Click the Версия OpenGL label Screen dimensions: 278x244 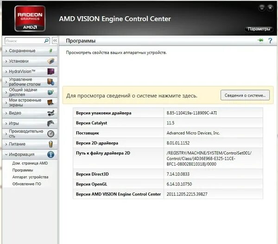pyautogui.click(x=91, y=184)
